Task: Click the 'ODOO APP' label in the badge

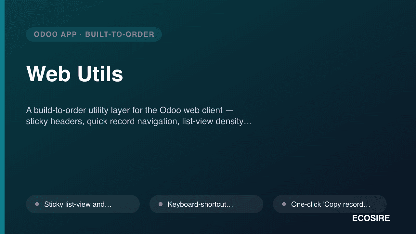Action: click(56, 34)
